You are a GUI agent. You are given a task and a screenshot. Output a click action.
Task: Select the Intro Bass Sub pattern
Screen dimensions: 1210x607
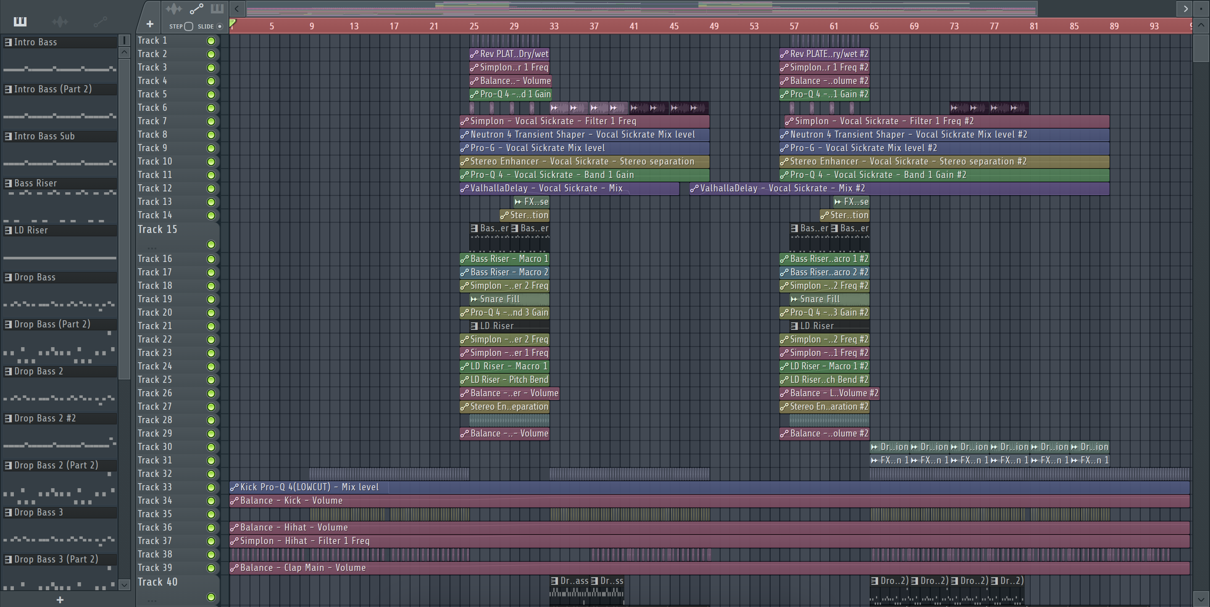pyautogui.click(x=60, y=136)
